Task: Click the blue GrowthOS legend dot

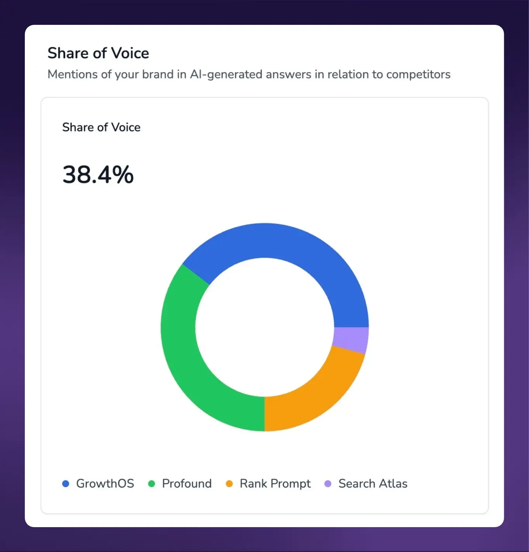Action: (66, 484)
